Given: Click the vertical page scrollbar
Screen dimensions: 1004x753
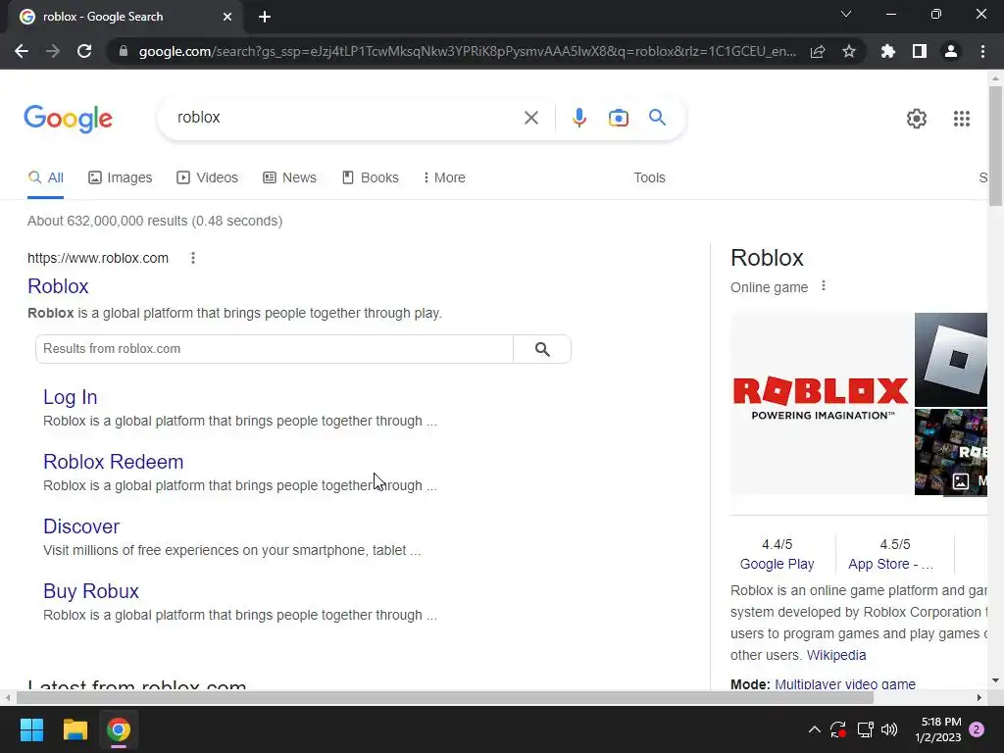Looking at the screenshot, I should [995, 147].
